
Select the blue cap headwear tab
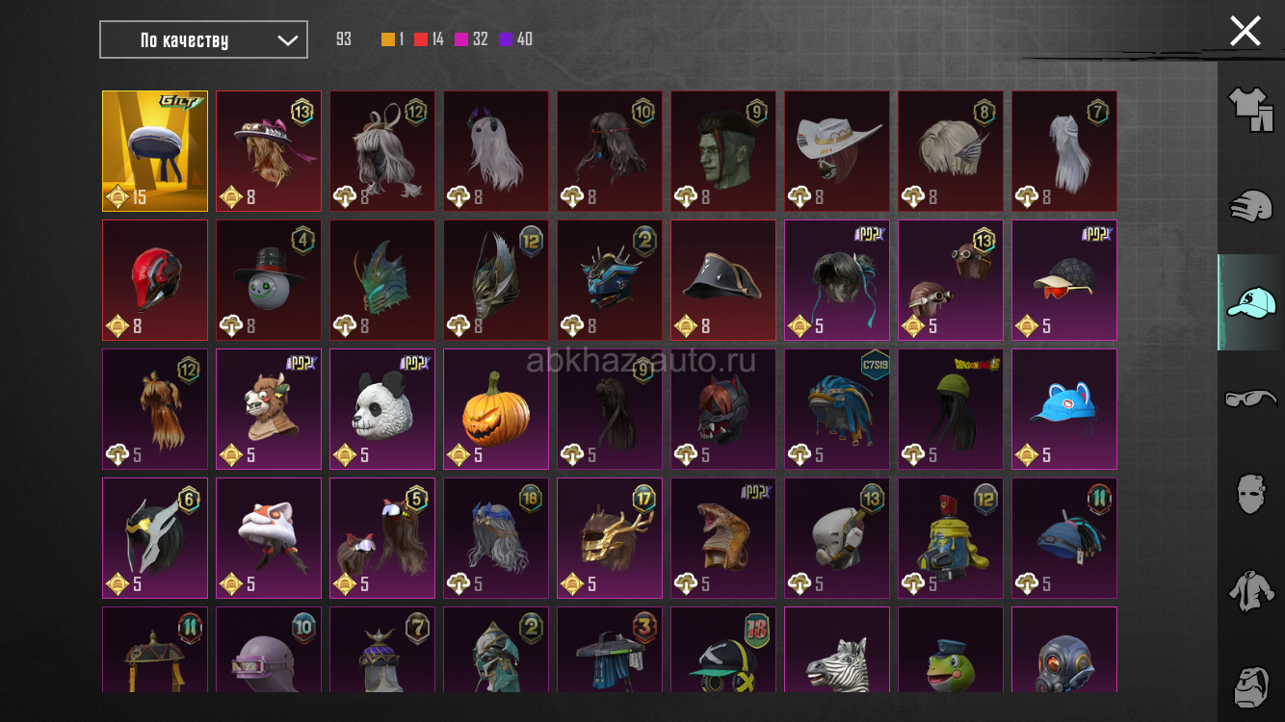click(1251, 302)
